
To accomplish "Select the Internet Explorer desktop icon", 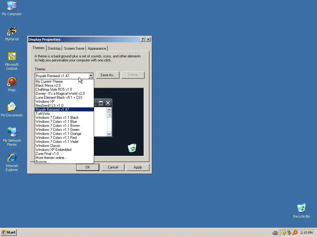I will tap(12, 162).
